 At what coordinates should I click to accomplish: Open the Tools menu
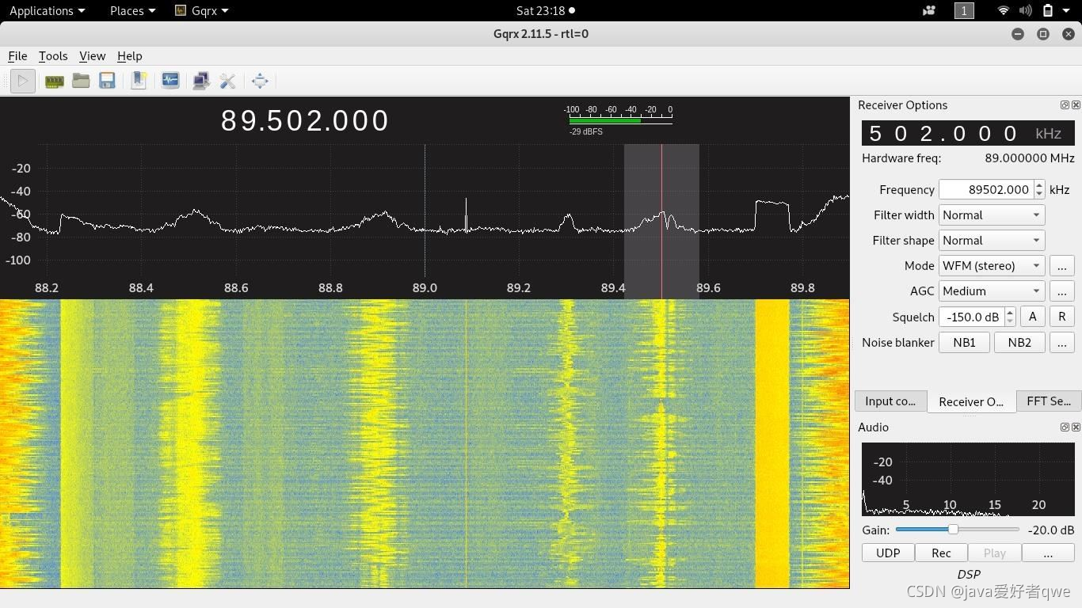tap(52, 55)
